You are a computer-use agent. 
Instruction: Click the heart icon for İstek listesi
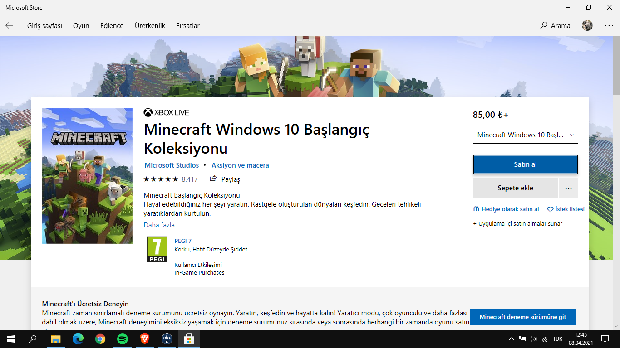[x=550, y=209]
